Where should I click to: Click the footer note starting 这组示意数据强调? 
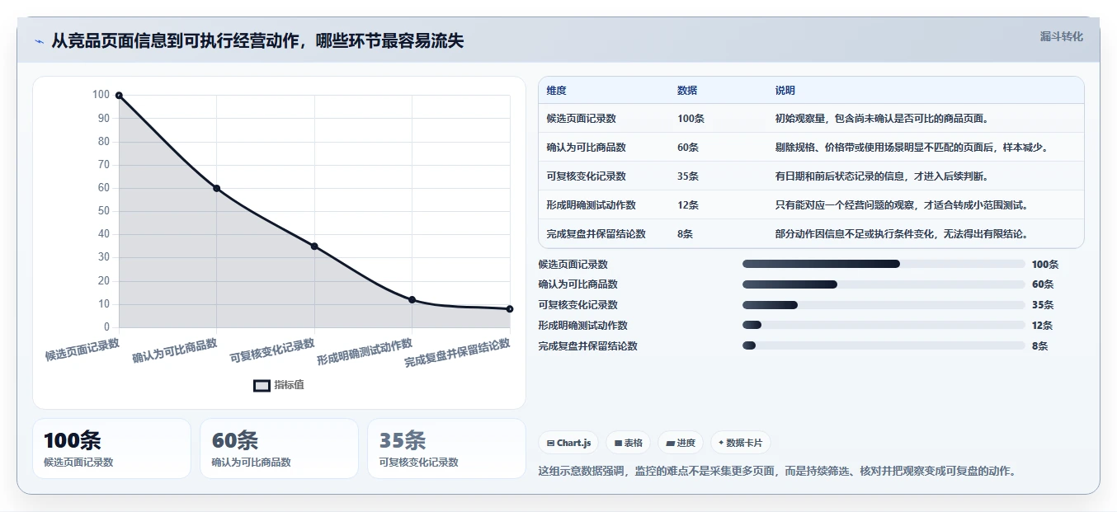pos(776,472)
